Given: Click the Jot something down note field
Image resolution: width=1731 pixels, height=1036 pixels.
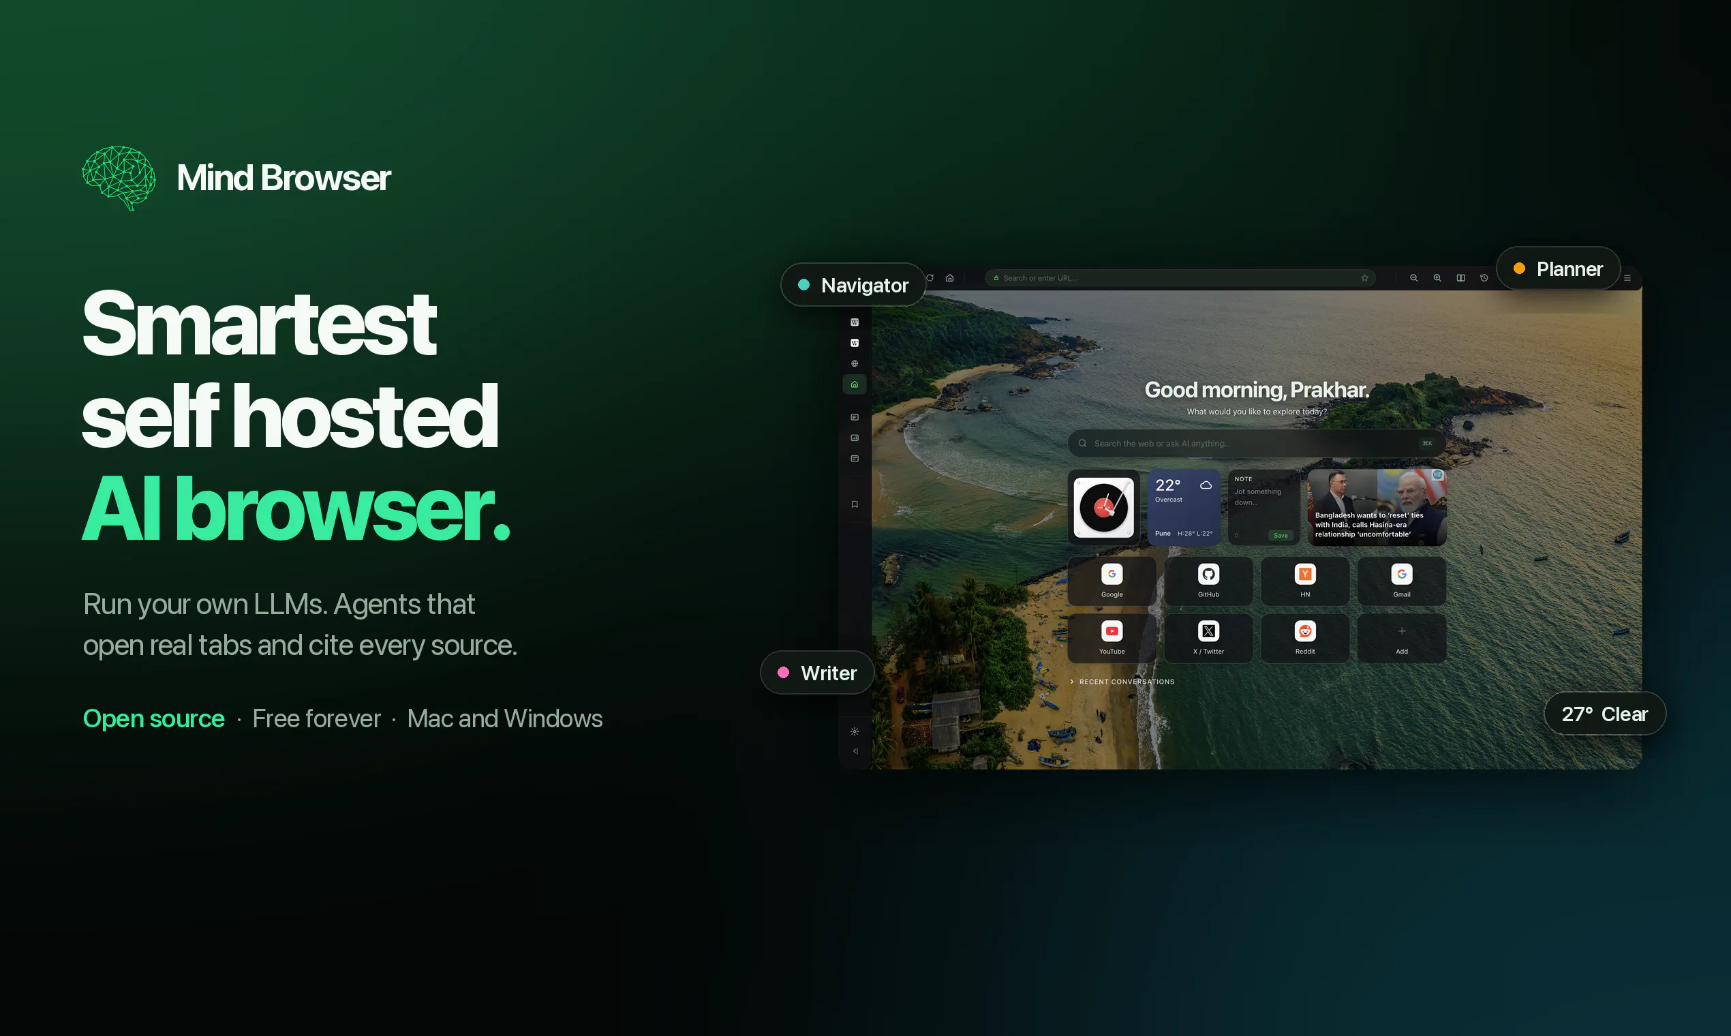Looking at the screenshot, I should [1258, 497].
